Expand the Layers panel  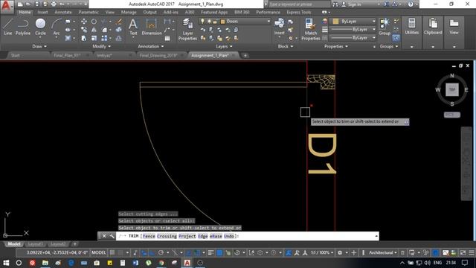coord(224,46)
